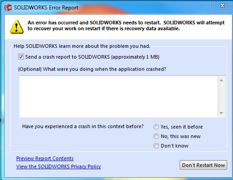Choose 'No, this was new' radio button
Screen dimensions: 233x180
(156, 136)
